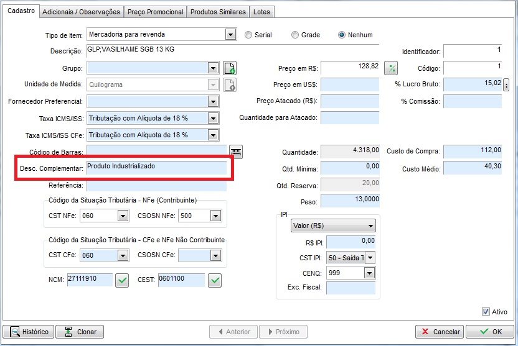This screenshot has width=518, height=346.
Task: Click the Clonar button
Action: pos(80,332)
